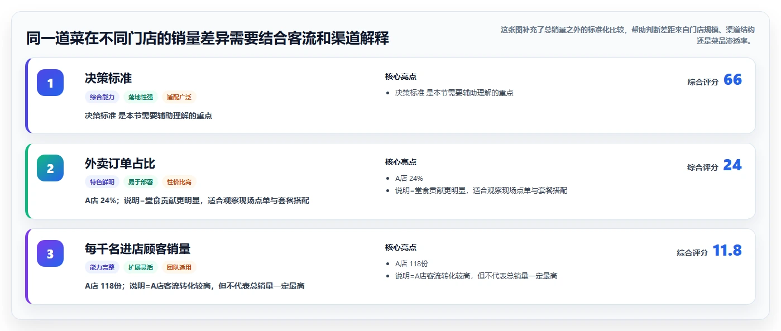Click the number 3 badge icon
Viewport: 781px width, 331px height.
click(x=50, y=253)
